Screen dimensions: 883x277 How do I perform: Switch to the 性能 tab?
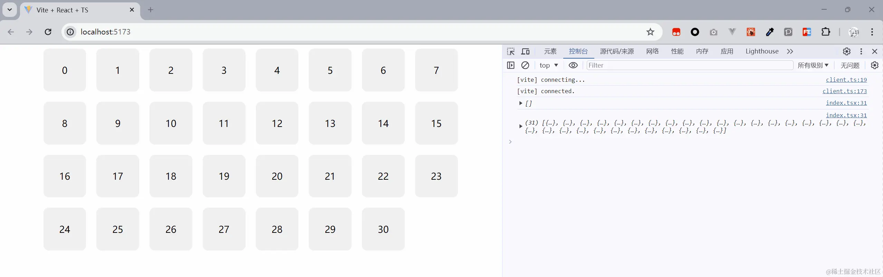click(677, 51)
